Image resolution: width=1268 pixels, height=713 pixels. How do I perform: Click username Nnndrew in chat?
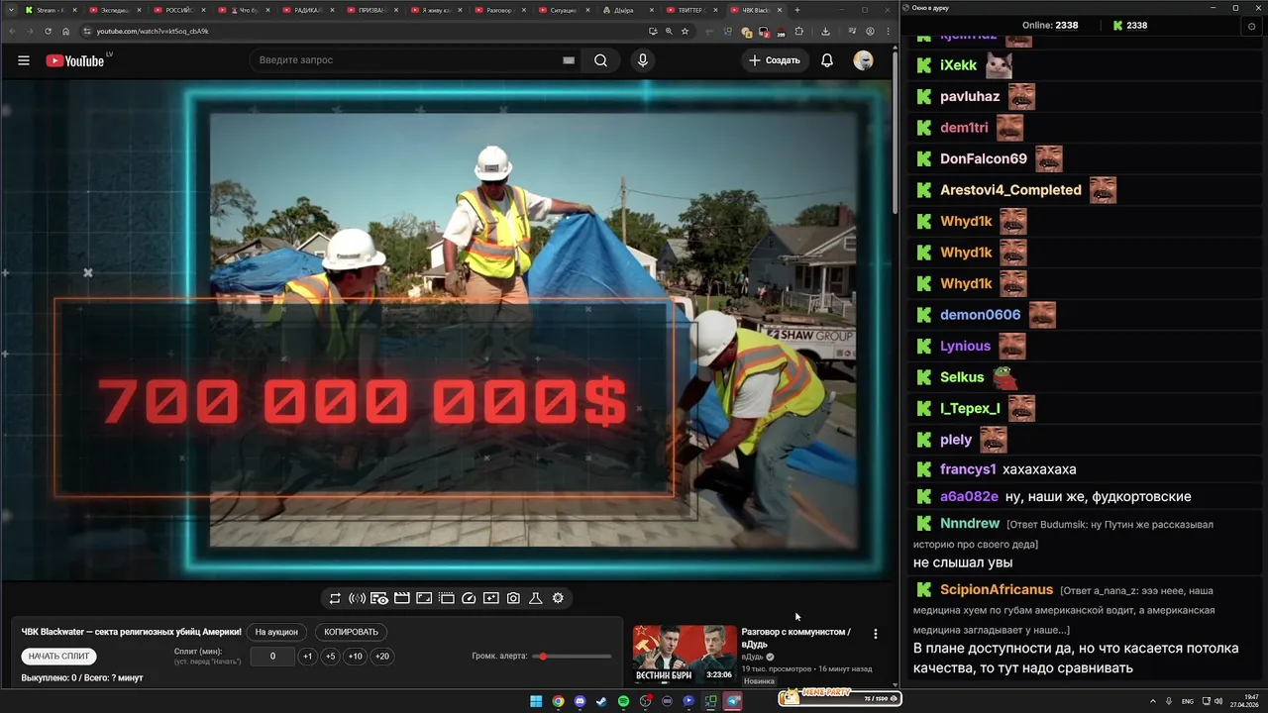[x=970, y=523]
